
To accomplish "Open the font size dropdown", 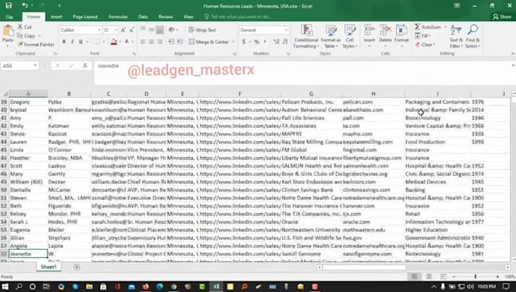I will pyautogui.click(x=115, y=30).
